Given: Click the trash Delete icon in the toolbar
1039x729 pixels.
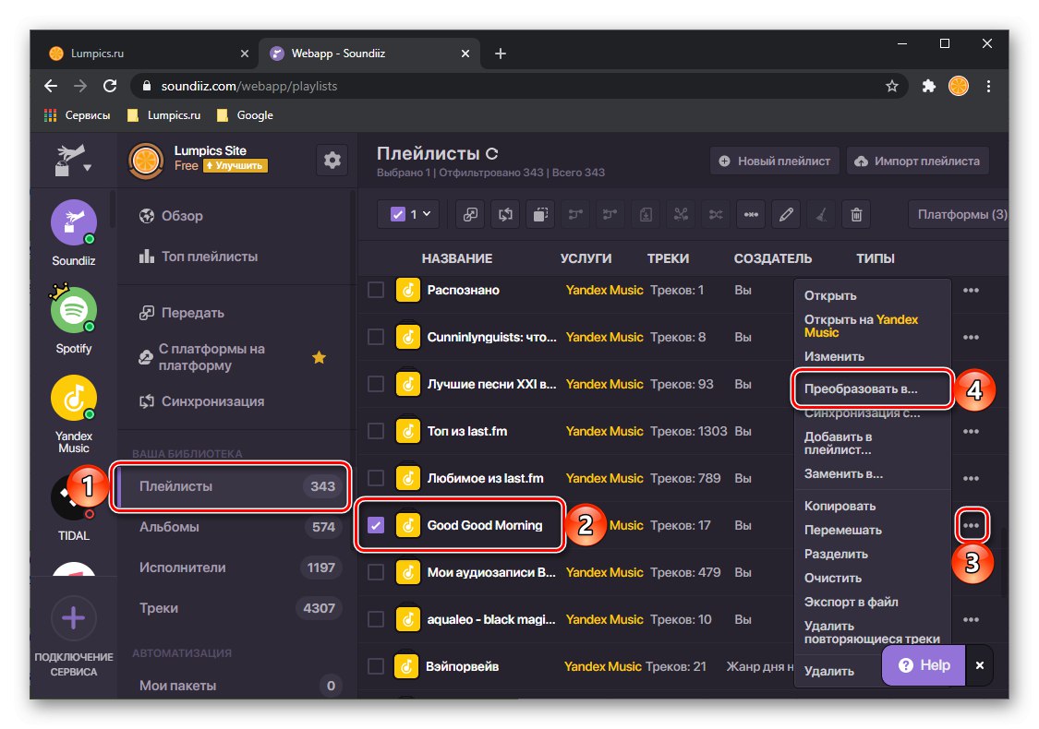Looking at the screenshot, I should 856,214.
